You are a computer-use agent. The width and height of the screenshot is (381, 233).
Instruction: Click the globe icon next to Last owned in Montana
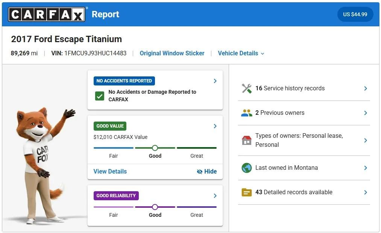point(247,168)
